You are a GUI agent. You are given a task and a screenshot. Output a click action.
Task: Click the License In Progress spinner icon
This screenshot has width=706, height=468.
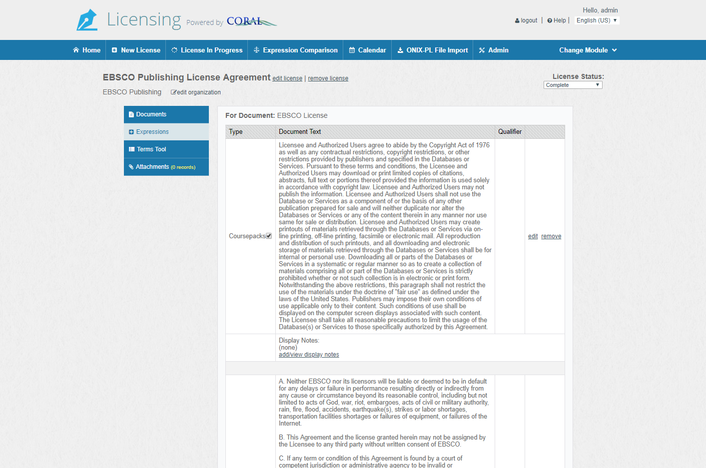tap(174, 50)
